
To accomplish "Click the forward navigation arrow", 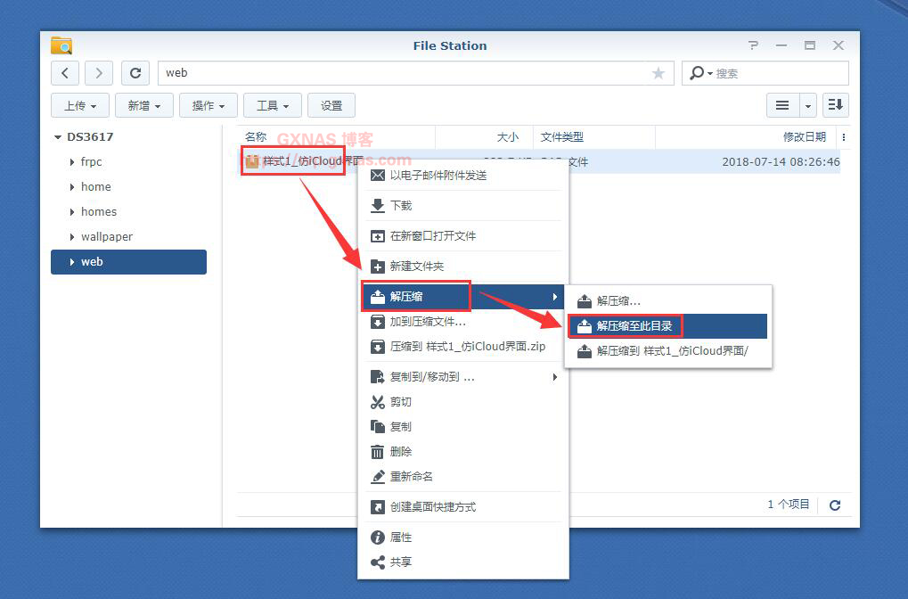I will [98, 73].
